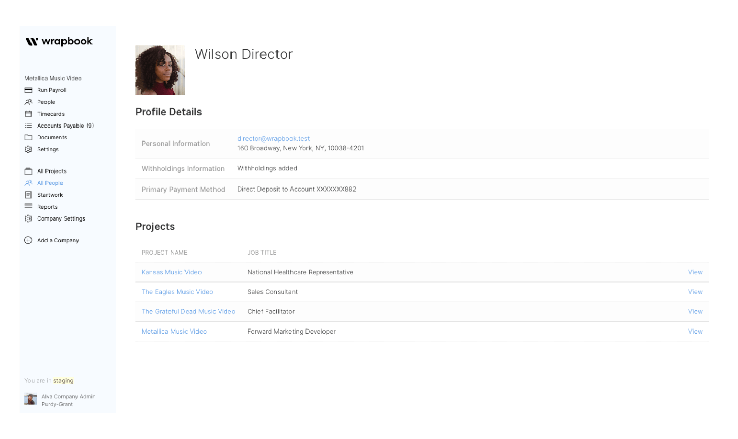Click the 'You are in staging' notice

coord(49,381)
